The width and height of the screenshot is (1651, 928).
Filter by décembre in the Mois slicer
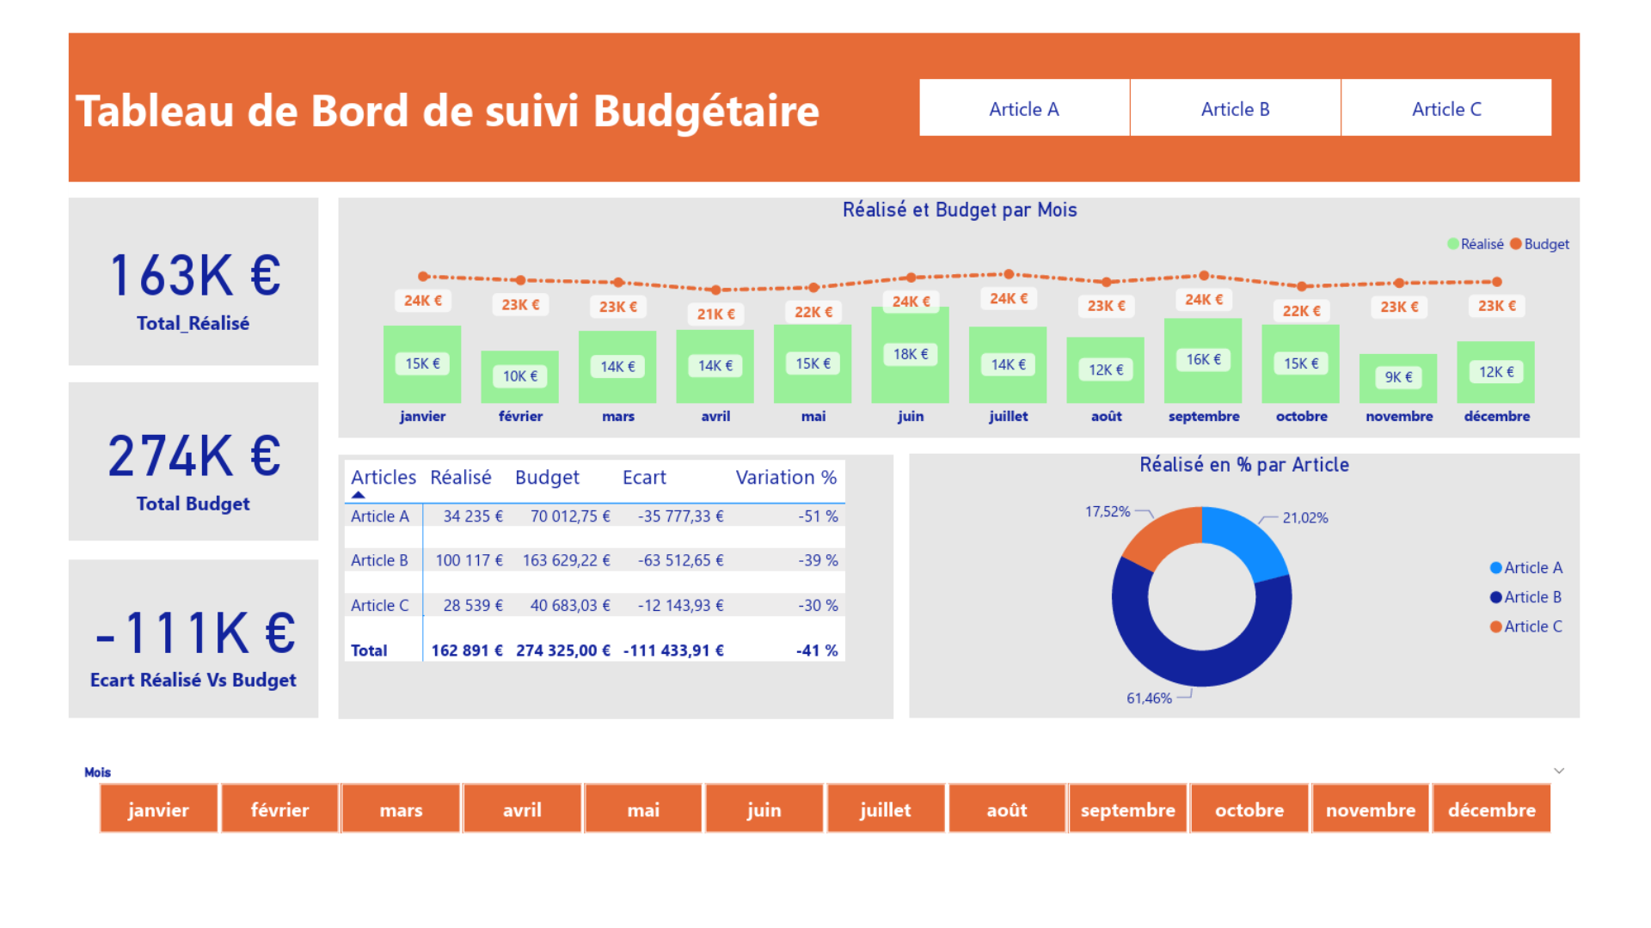coord(1492,809)
